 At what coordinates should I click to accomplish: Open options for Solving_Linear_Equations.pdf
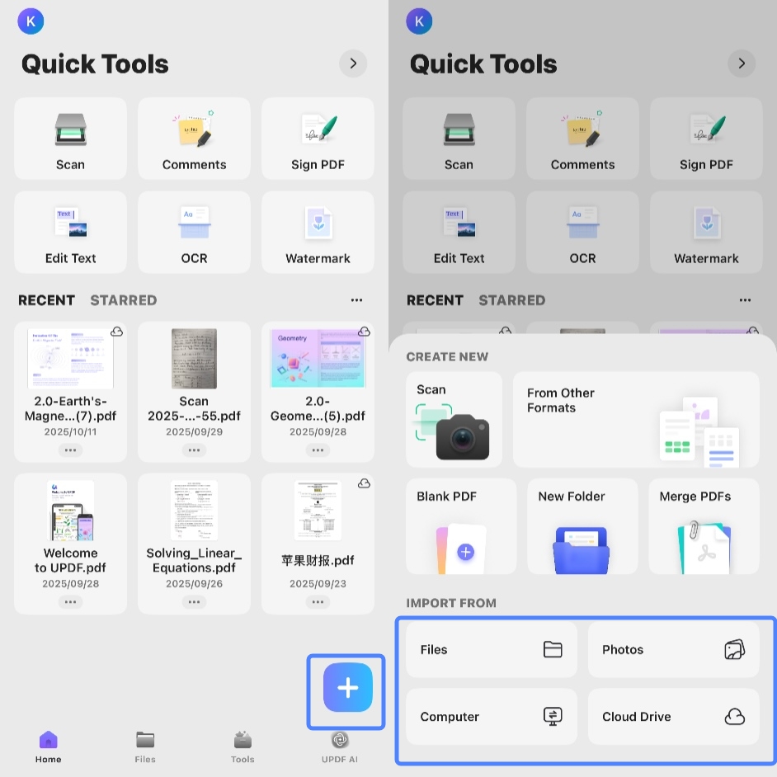pyautogui.click(x=195, y=602)
